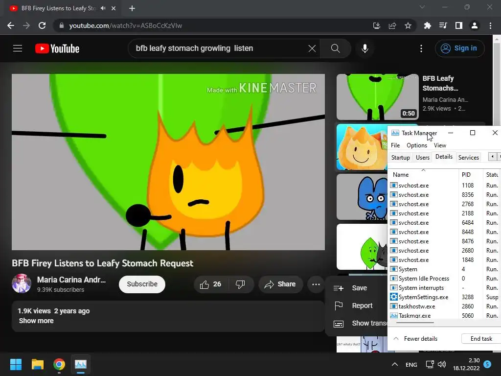Screen dimensions: 501x376
Task: Switch to Startup tab in Task Manager
Action: [x=400, y=157]
